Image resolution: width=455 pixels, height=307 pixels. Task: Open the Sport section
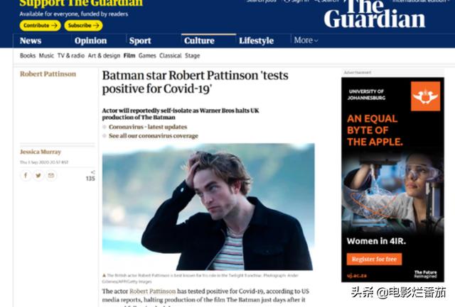click(140, 41)
